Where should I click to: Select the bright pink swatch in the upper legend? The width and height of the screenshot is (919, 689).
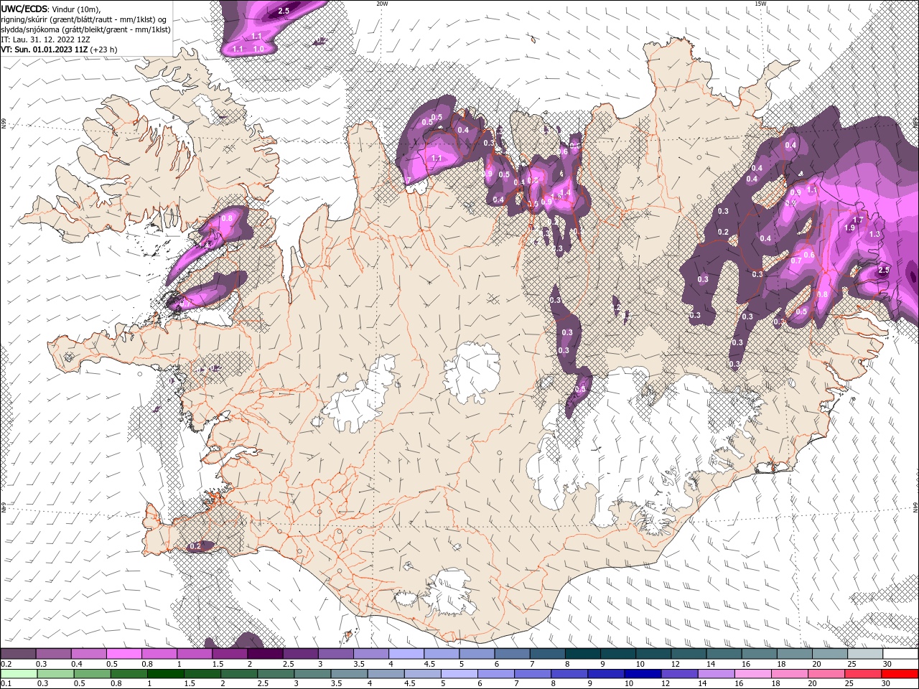click(x=124, y=654)
